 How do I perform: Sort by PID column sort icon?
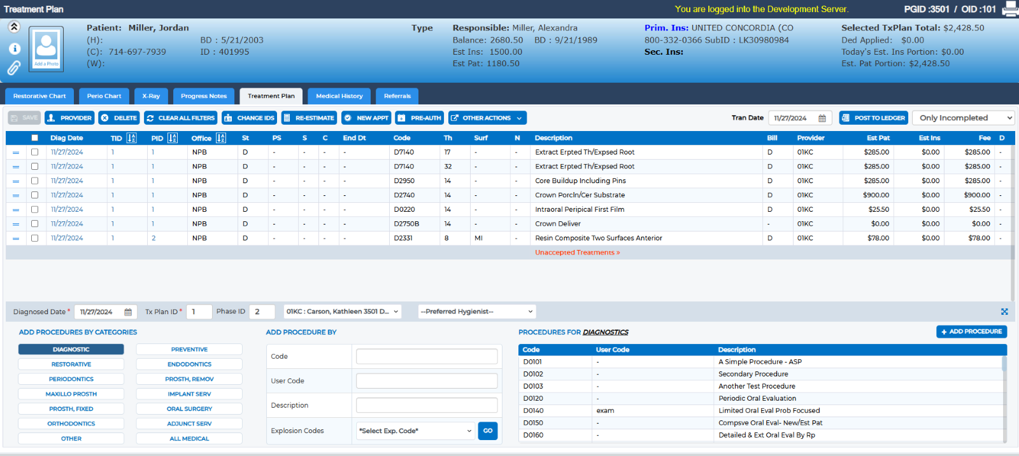click(x=173, y=138)
